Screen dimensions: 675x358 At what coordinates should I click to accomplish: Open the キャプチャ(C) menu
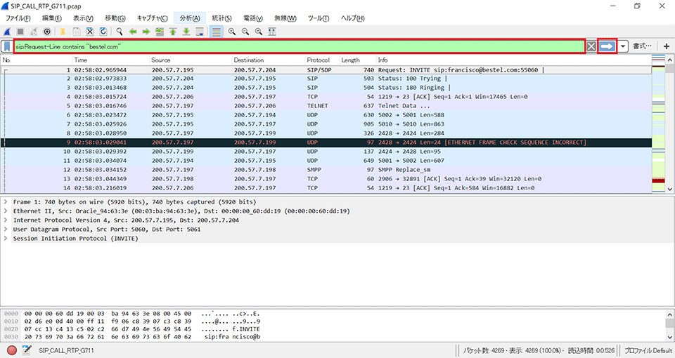153,18
